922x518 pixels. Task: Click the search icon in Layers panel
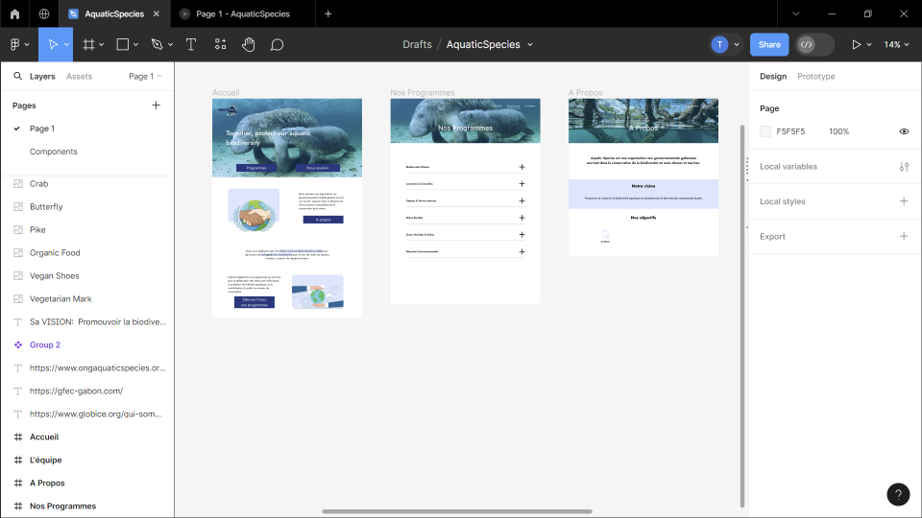tap(17, 76)
